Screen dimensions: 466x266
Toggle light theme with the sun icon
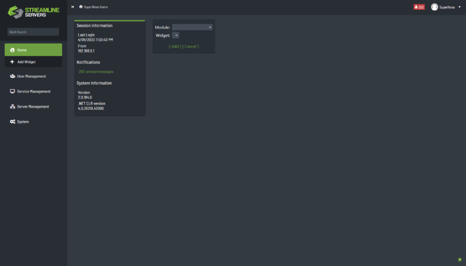click(x=459, y=259)
